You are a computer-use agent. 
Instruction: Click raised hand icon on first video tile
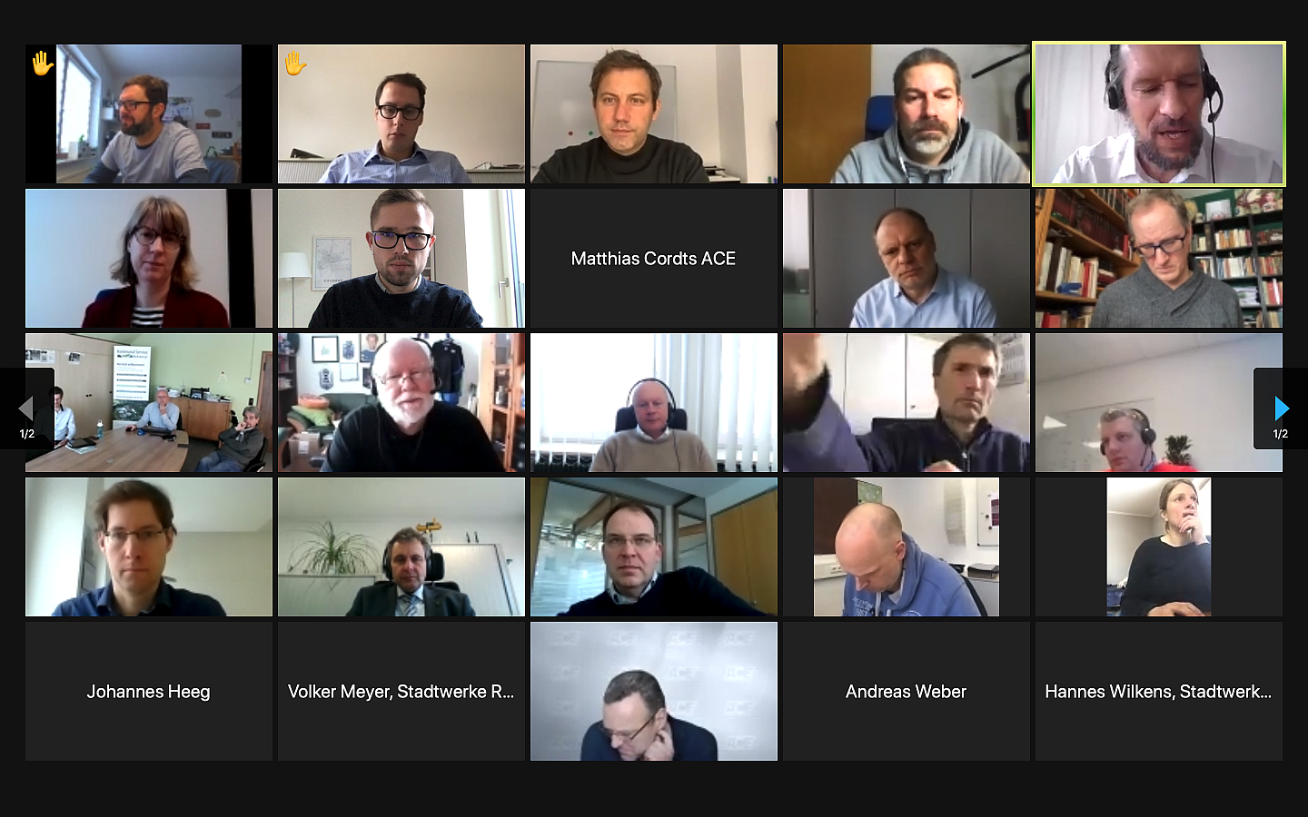[x=43, y=64]
